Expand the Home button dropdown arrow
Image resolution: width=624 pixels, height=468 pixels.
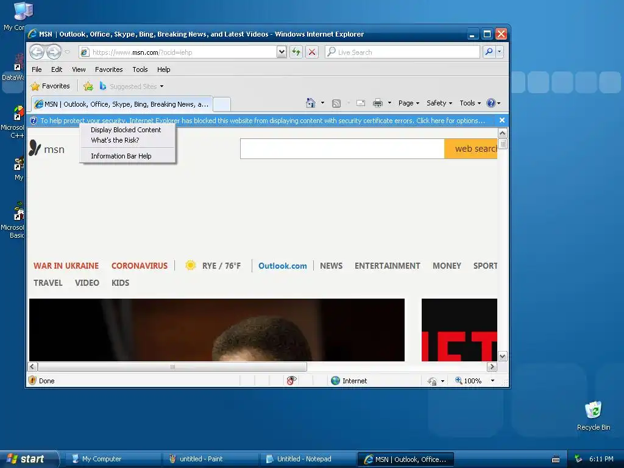[x=322, y=103]
